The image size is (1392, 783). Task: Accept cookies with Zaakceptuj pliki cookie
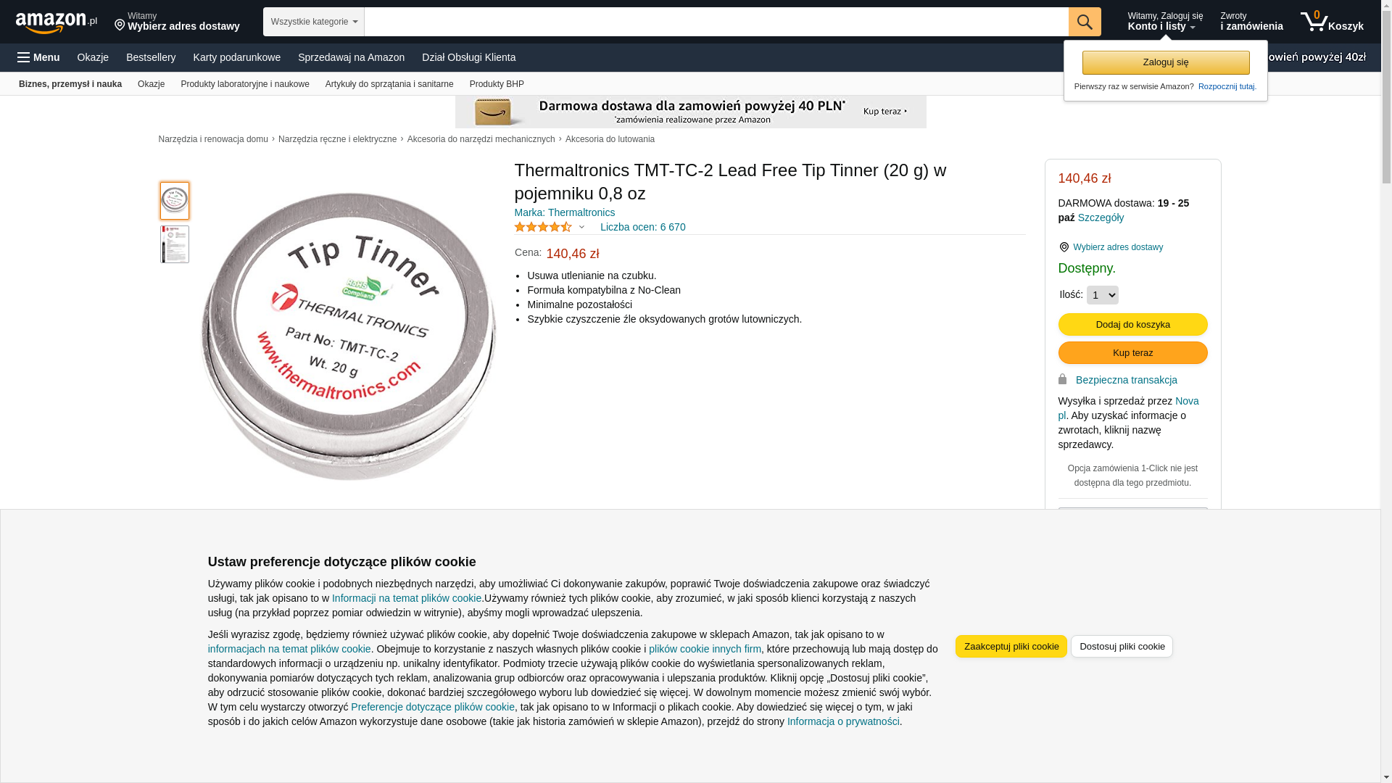pyautogui.click(x=1011, y=646)
